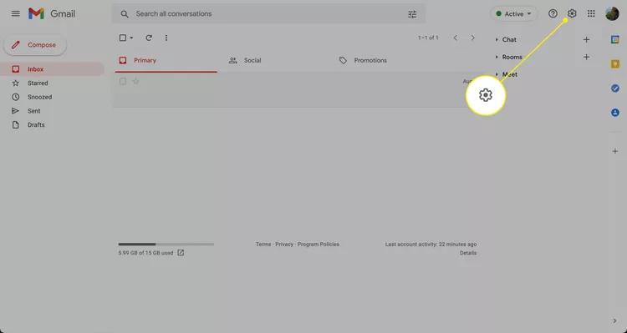Refresh the inbox
The image size is (627, 333).
pyautogui.click(x=149, y=38)
